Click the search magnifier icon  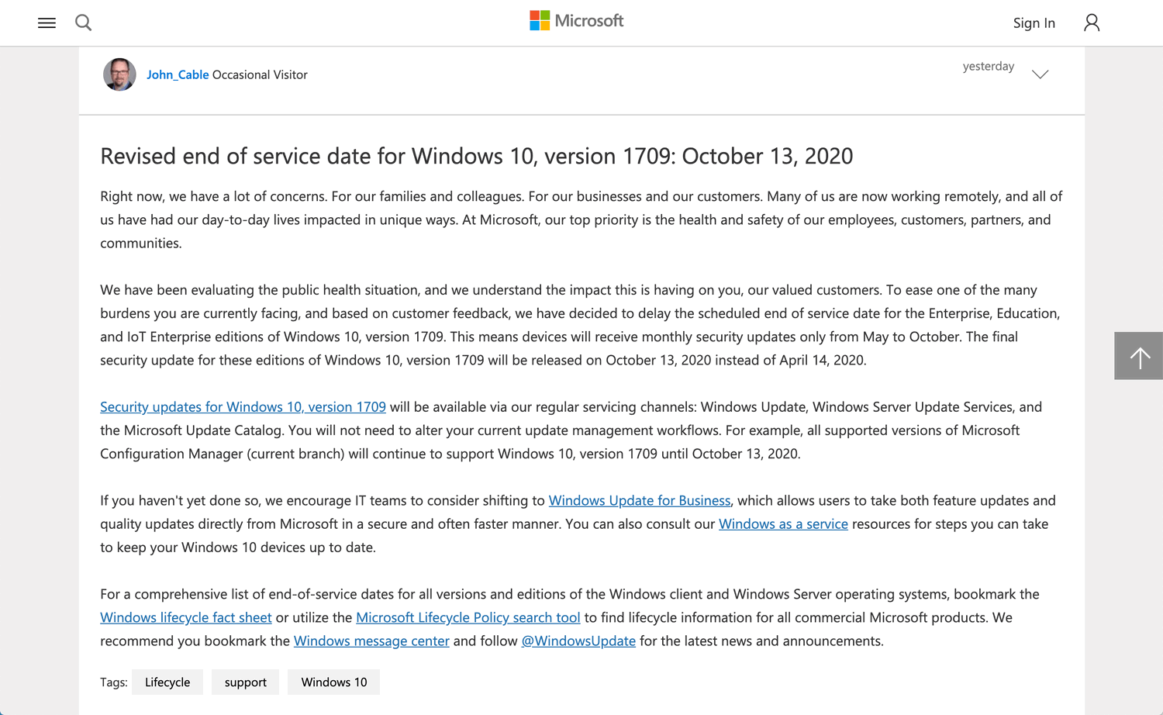click(x=83, y=22)
